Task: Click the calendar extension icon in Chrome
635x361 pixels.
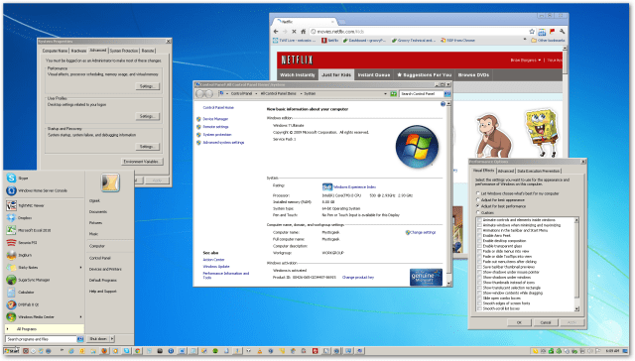Action: (542, 32)
